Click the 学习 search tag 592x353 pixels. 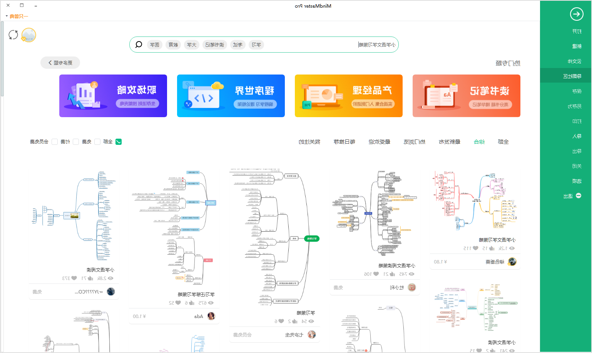coord(256,45)
